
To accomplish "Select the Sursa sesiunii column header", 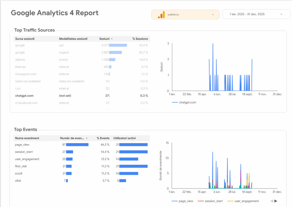I will coord(25,39).
